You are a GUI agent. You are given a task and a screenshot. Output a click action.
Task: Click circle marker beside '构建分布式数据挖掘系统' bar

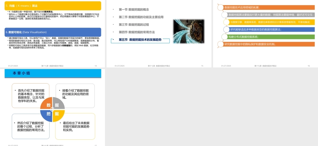pyautogui.click(x=225, y=37)
